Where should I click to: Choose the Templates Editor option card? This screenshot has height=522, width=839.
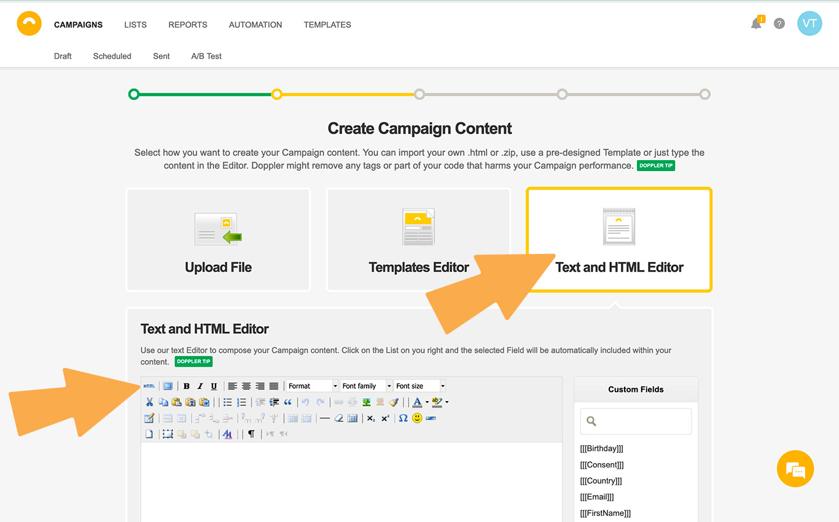(419, 239)
